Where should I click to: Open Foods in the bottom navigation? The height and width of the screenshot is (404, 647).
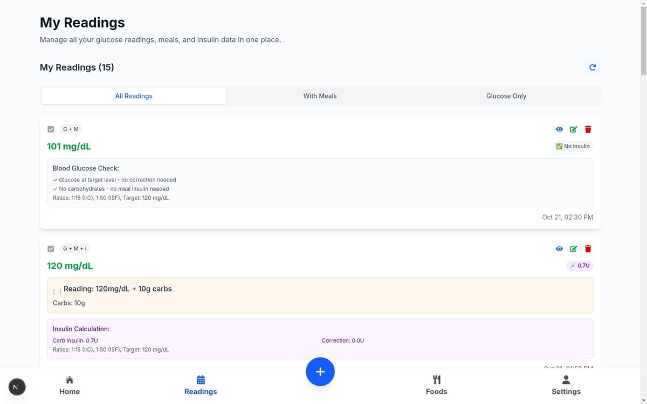pyautogui.click(x=436, y=385)
